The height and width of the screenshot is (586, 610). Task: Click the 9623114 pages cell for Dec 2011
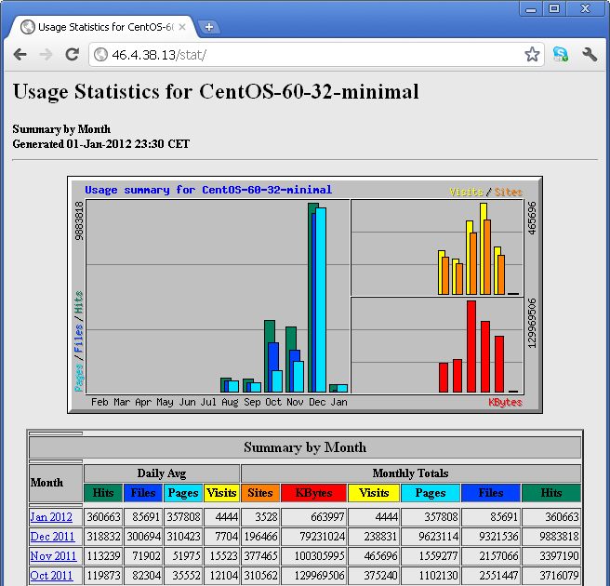431,536
